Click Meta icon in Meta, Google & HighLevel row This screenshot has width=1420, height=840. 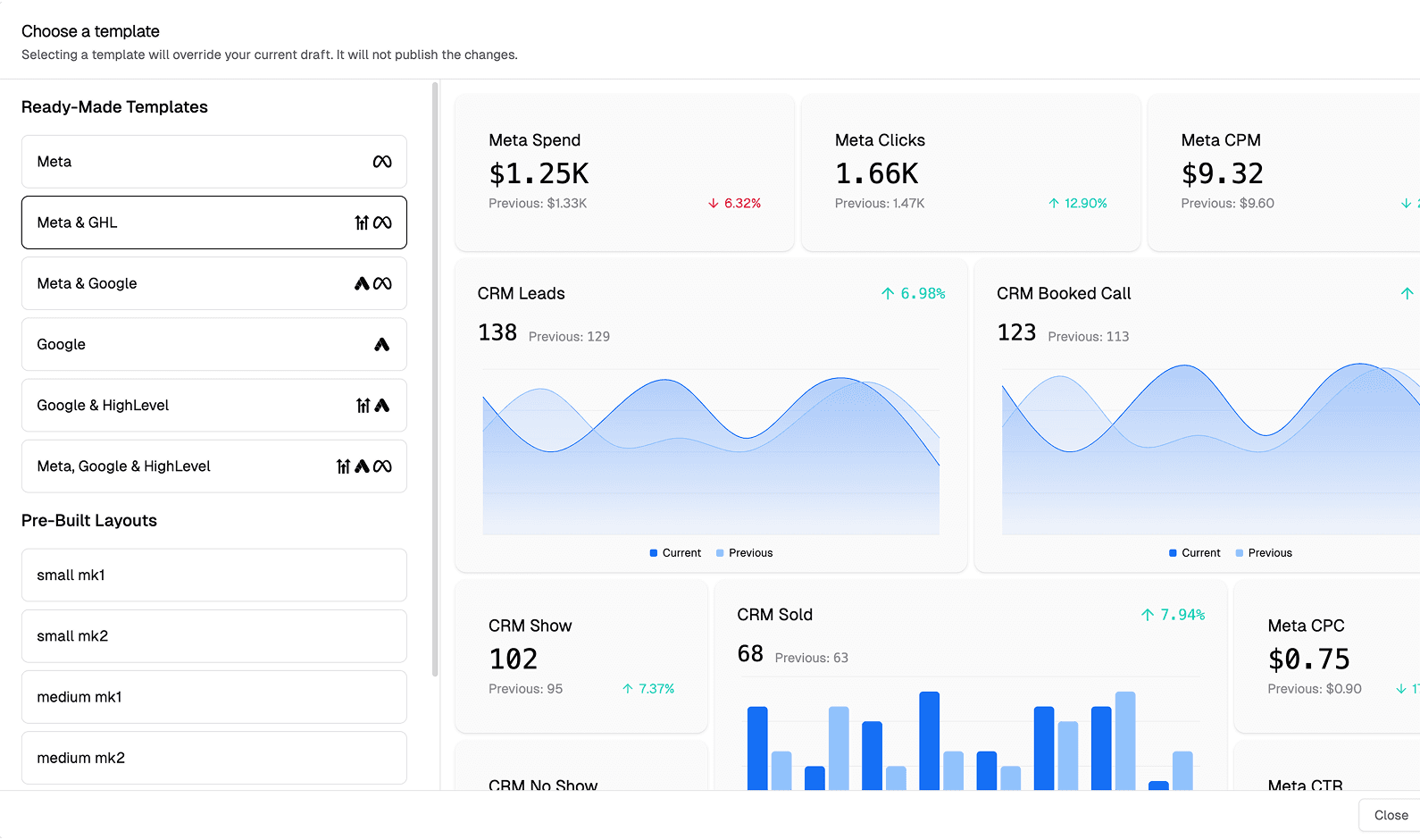point(382,466)
